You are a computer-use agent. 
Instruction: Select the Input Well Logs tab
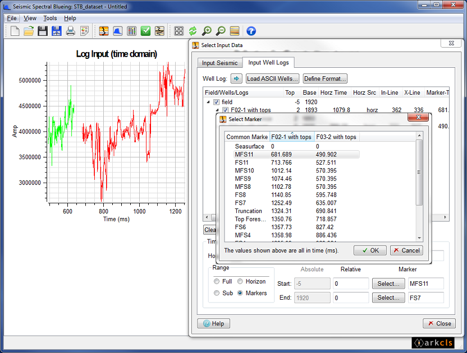tap(268, 62)
